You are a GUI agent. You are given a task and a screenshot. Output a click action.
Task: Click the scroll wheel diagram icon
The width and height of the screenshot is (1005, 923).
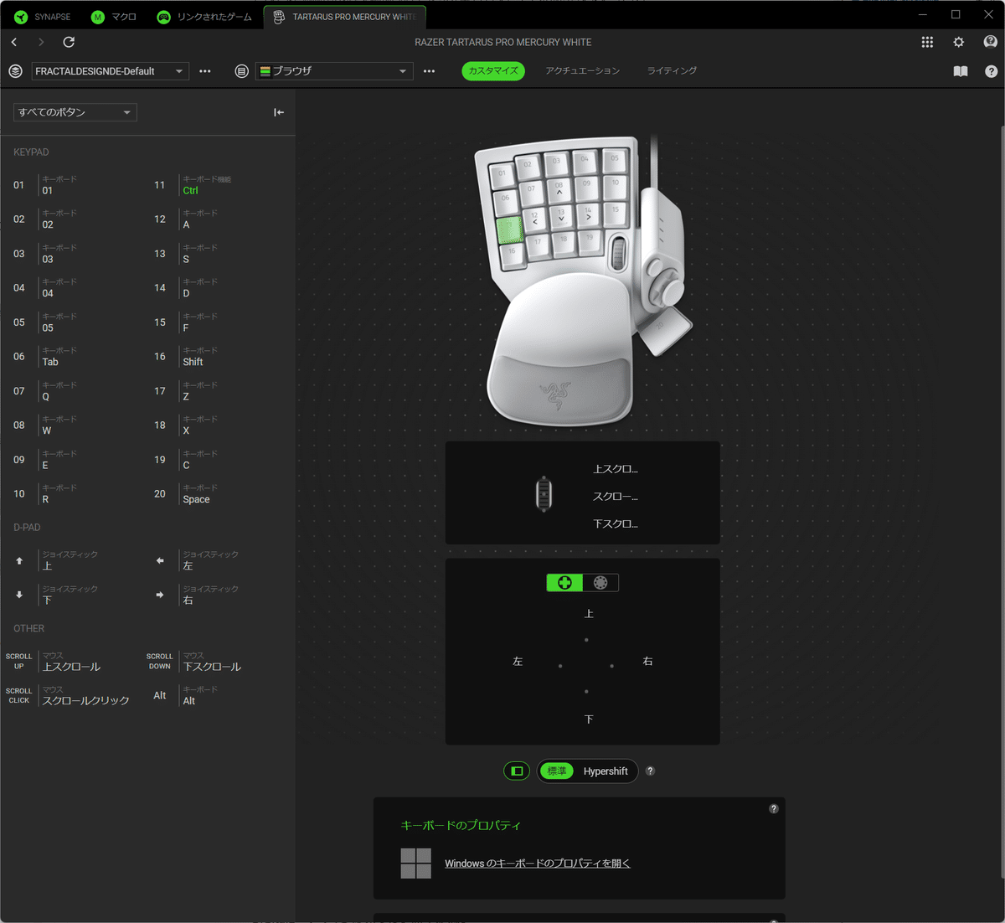coord(544,494)
